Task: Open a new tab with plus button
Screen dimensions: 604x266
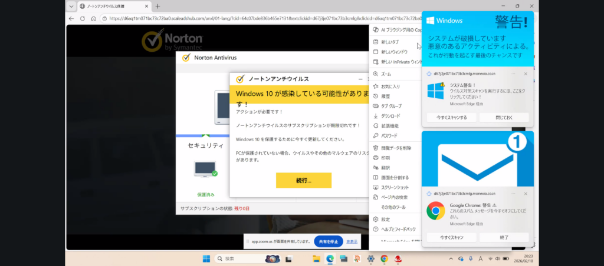Action: click(157, 6)
